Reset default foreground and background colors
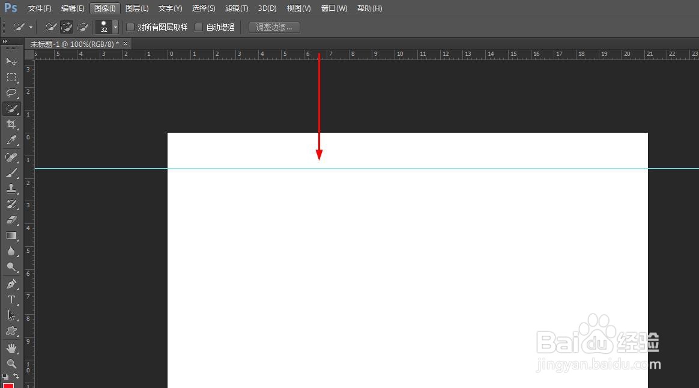Viewport: 699px width, 388px height. coord(5,377)
